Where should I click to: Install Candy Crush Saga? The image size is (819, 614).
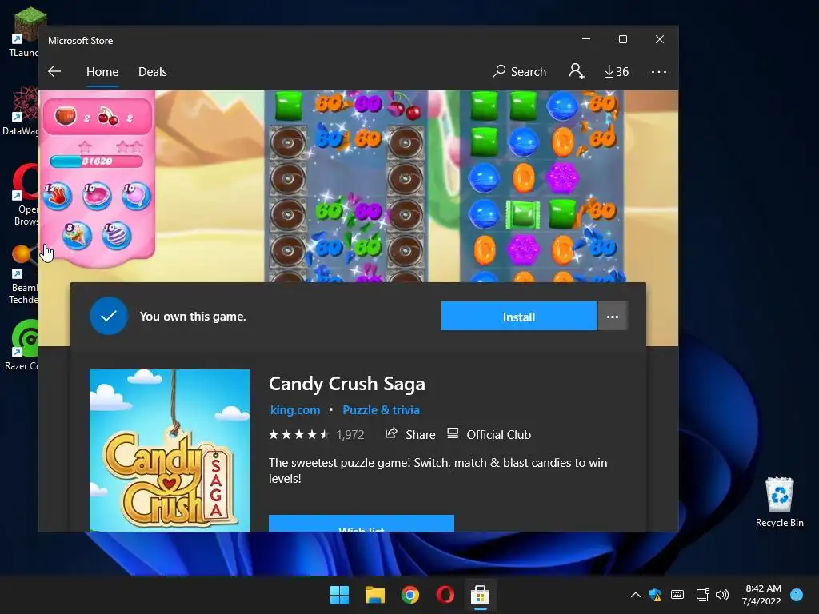[518, 317]
